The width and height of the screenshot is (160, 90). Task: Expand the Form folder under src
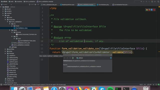12,26
